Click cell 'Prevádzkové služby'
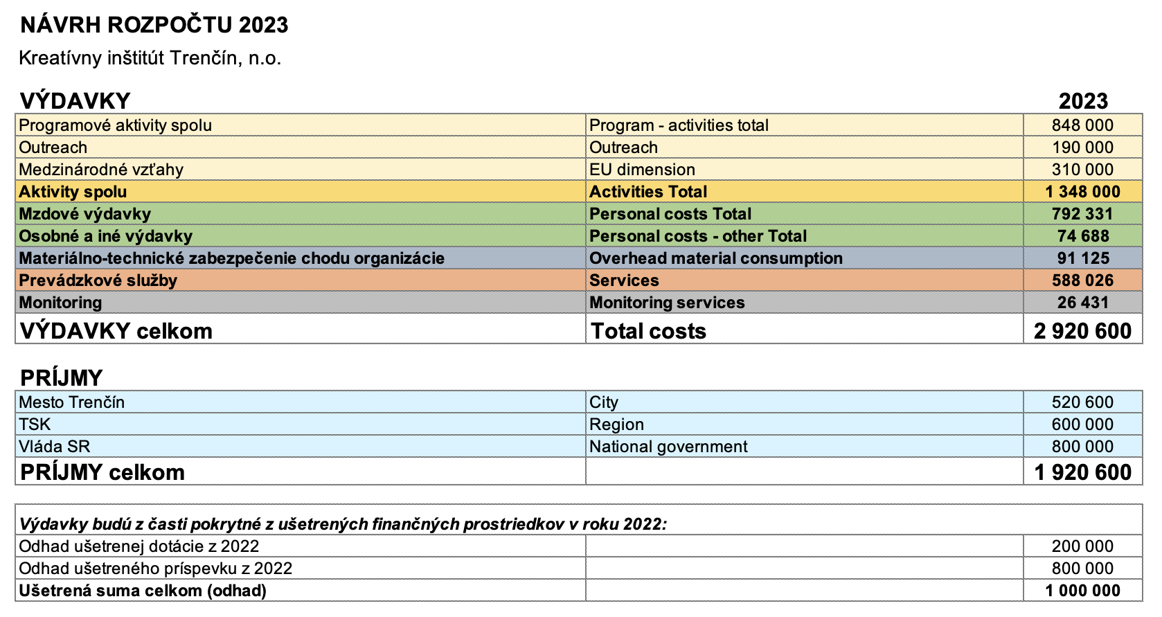The width and height of the screenshot is (1162, 617). (x=301, y=280)
